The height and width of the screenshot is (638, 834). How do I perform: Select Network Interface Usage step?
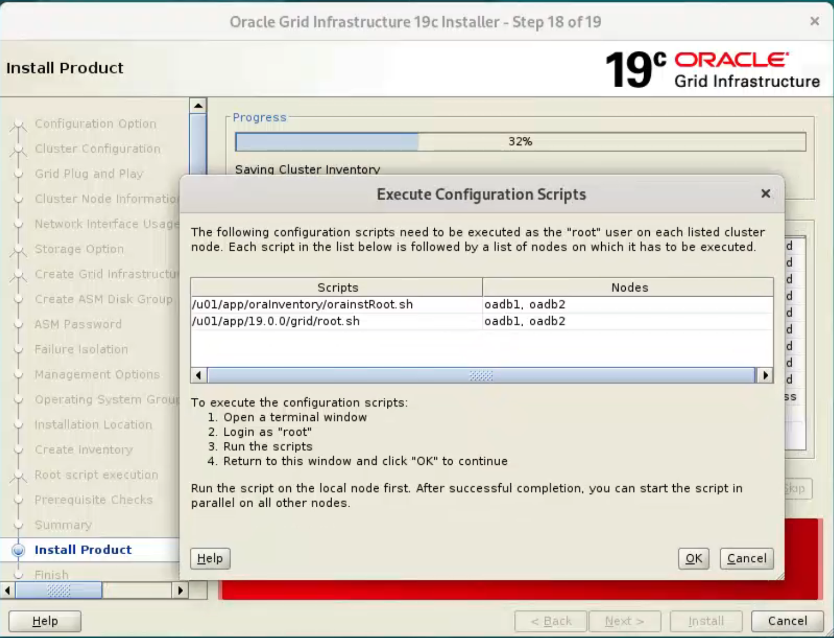click(x=107, y=224)
